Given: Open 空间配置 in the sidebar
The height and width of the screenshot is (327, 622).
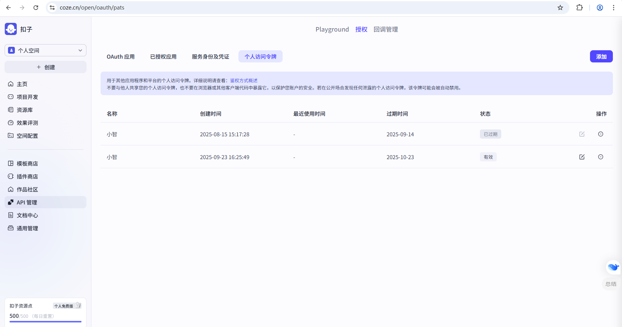Looking at the screenshot, I should click(45, 136).
